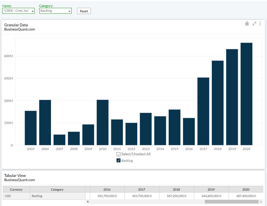Click the 2013 bar in chart
The height and width of the screenshot is (206, 267).
tap(146, 129)
